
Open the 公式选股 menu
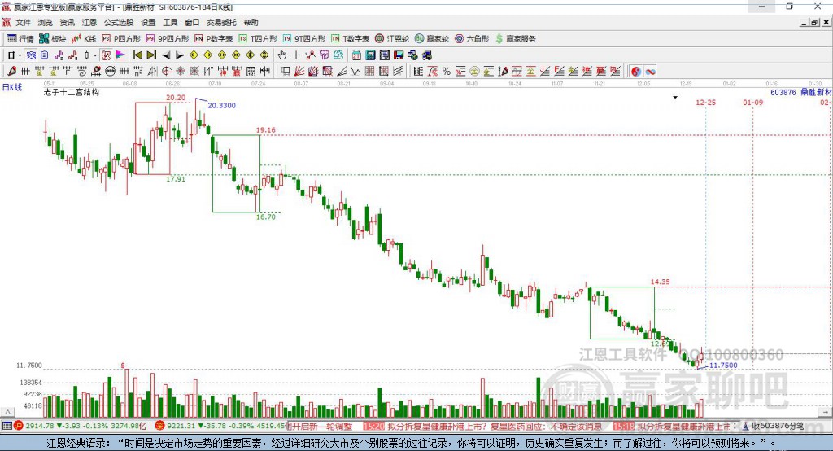pos(119,22)
